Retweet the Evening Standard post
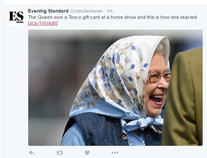Viewport: 207px width, 158px height. point(60,153)
